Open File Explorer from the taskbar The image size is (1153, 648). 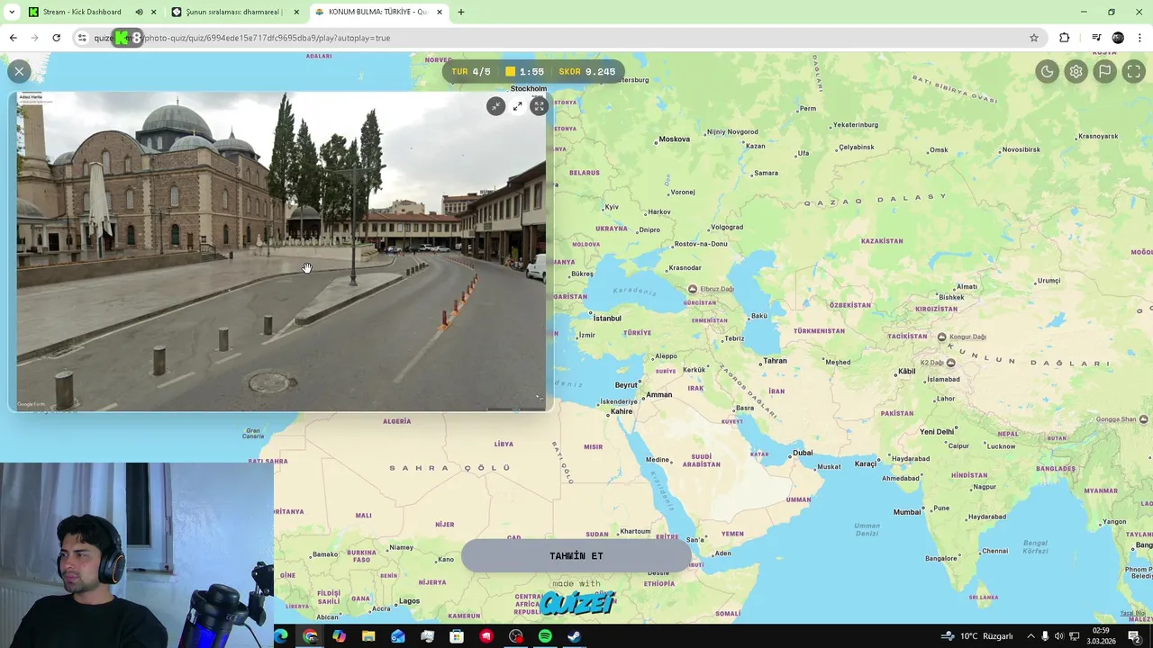click(x=368, y=636)
